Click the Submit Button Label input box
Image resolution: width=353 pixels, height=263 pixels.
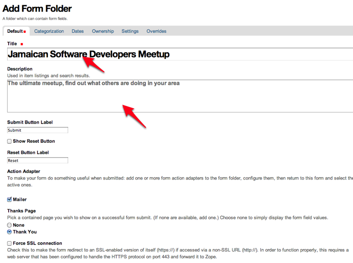[x=38, y=130]
